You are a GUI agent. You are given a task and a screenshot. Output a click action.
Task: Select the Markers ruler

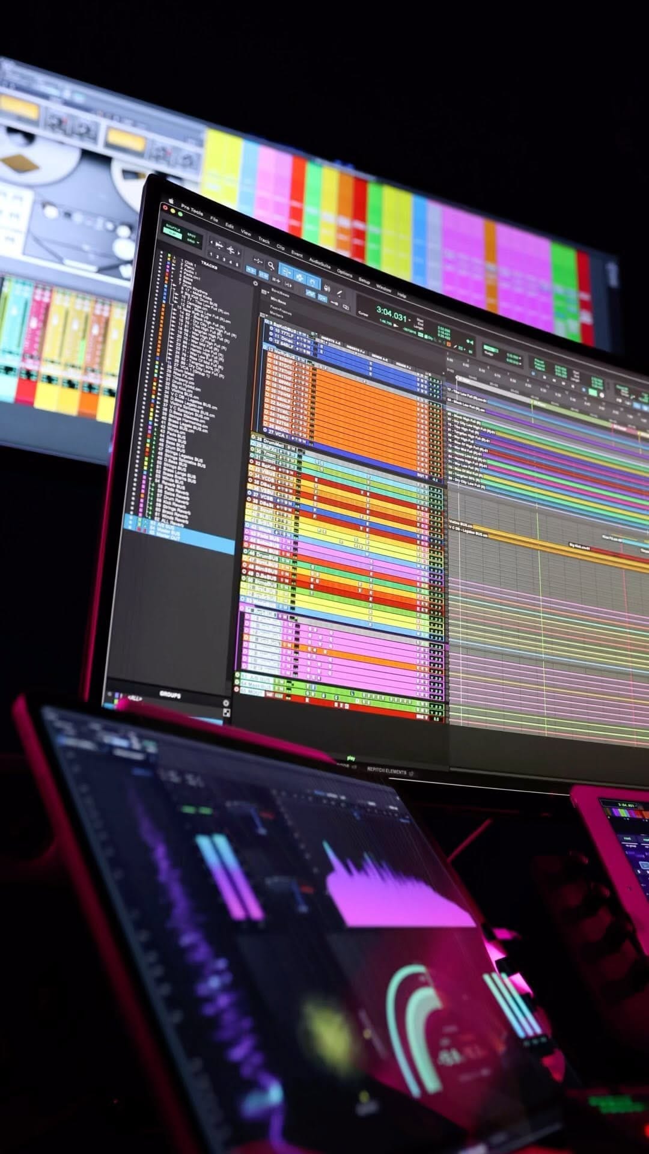(x=276, y=314)
